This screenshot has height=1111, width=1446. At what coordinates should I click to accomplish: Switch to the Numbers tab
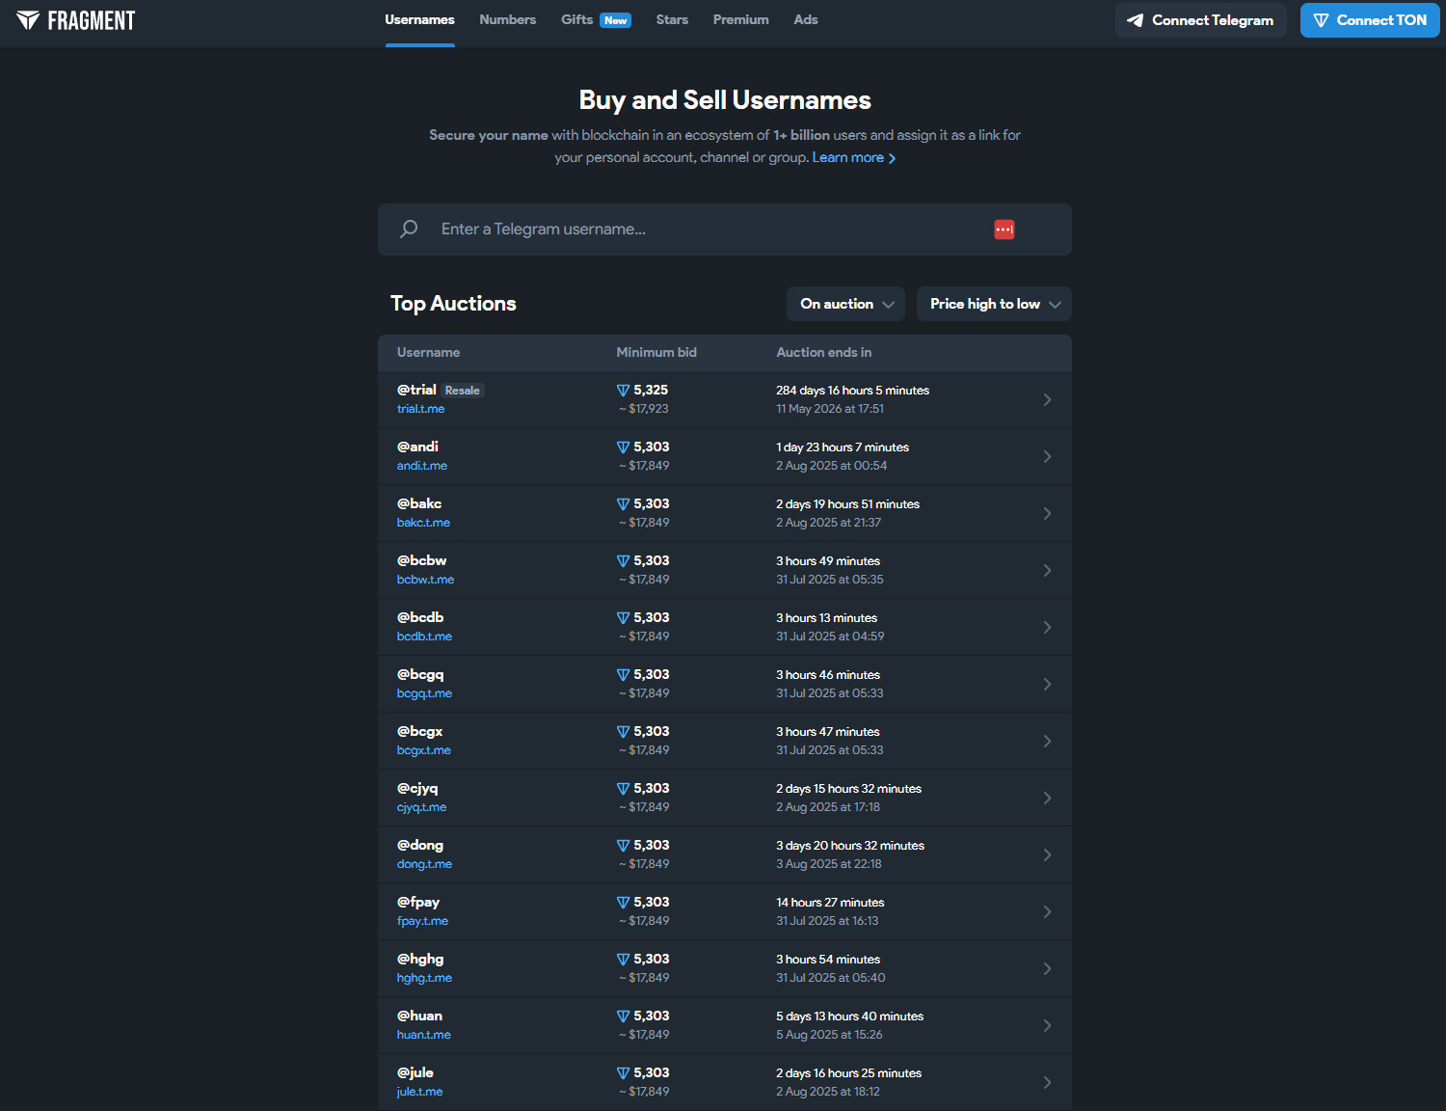507,20
